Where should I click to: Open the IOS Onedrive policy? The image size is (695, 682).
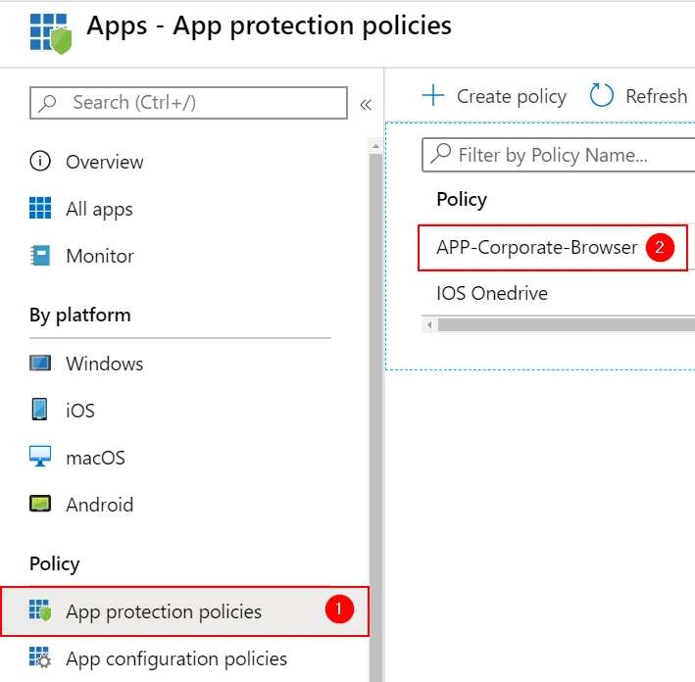pyautogui.click(x=492, y=293)
